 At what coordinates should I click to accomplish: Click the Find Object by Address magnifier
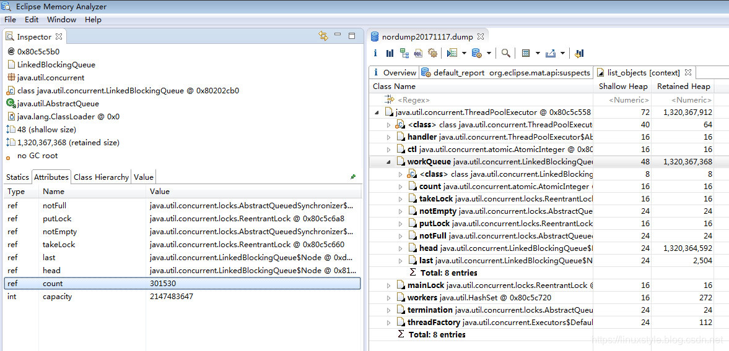coord(506,53)
